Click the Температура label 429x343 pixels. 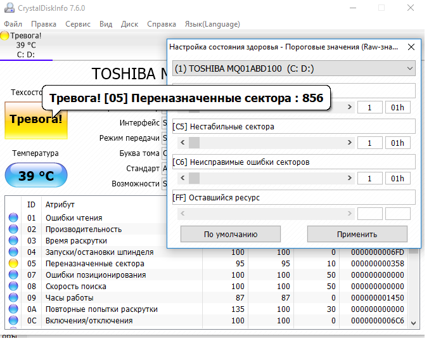pyautogui.click(x=35, y=153)
